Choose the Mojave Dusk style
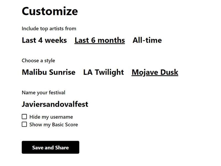Screen dimensions: 221x166 155,72
